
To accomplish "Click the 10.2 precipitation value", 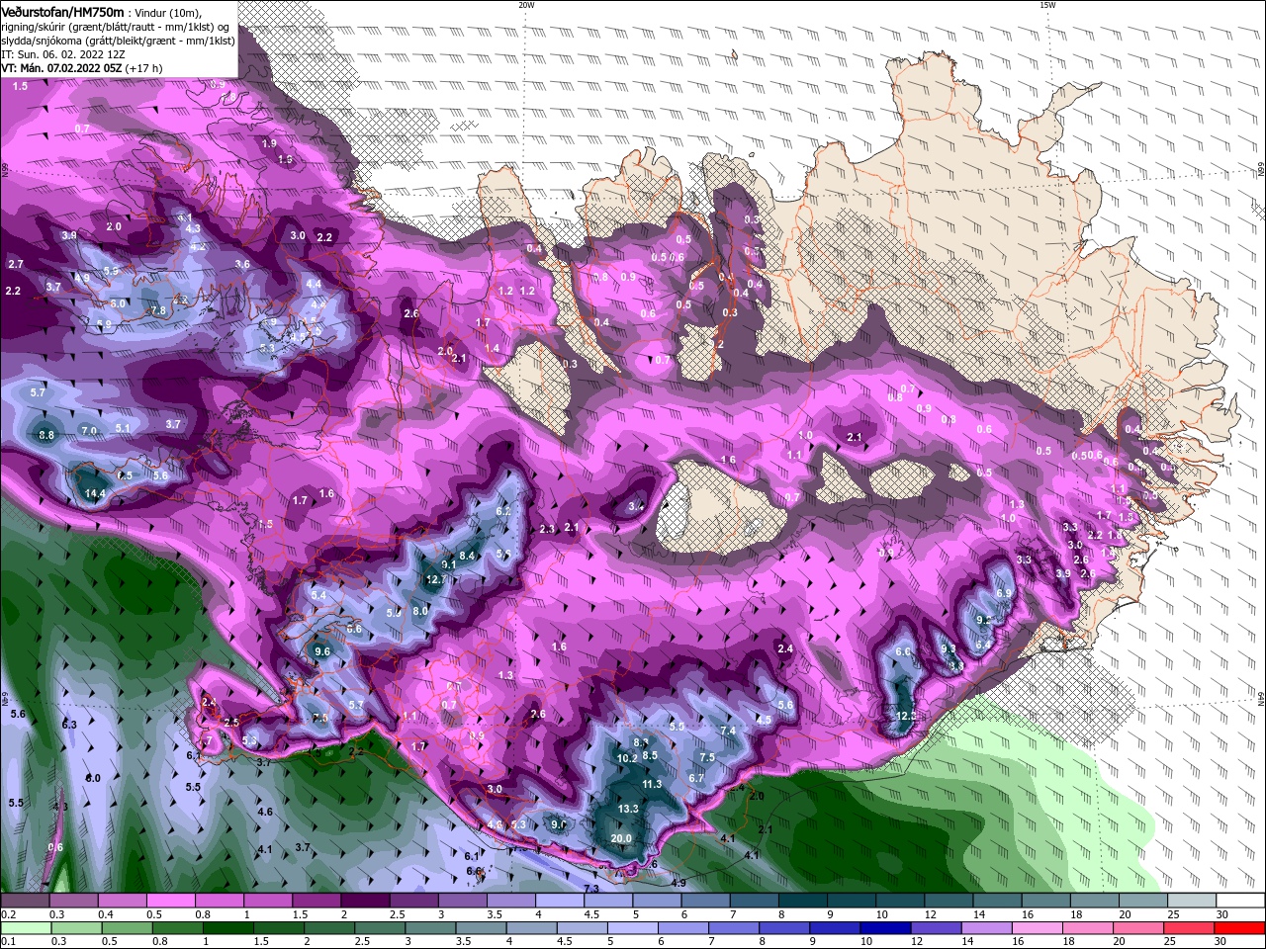I will [x=627, y=758].
